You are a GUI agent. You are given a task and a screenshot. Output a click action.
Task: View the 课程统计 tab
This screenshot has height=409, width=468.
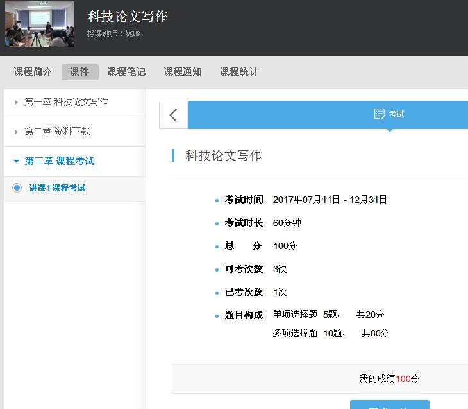point(239,72)
